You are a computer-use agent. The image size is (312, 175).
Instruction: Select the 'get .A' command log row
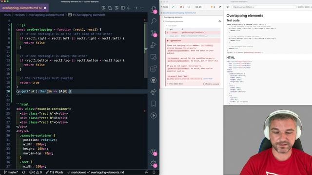[x=193, y=29]
